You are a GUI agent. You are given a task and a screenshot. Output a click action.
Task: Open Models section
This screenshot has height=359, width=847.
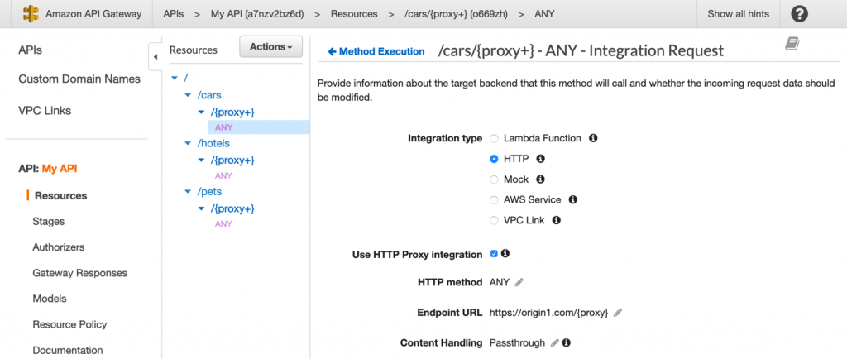[50, 299]
